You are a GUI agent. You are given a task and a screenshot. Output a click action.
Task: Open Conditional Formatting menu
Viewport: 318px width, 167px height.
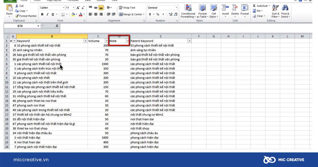(188, 11)
